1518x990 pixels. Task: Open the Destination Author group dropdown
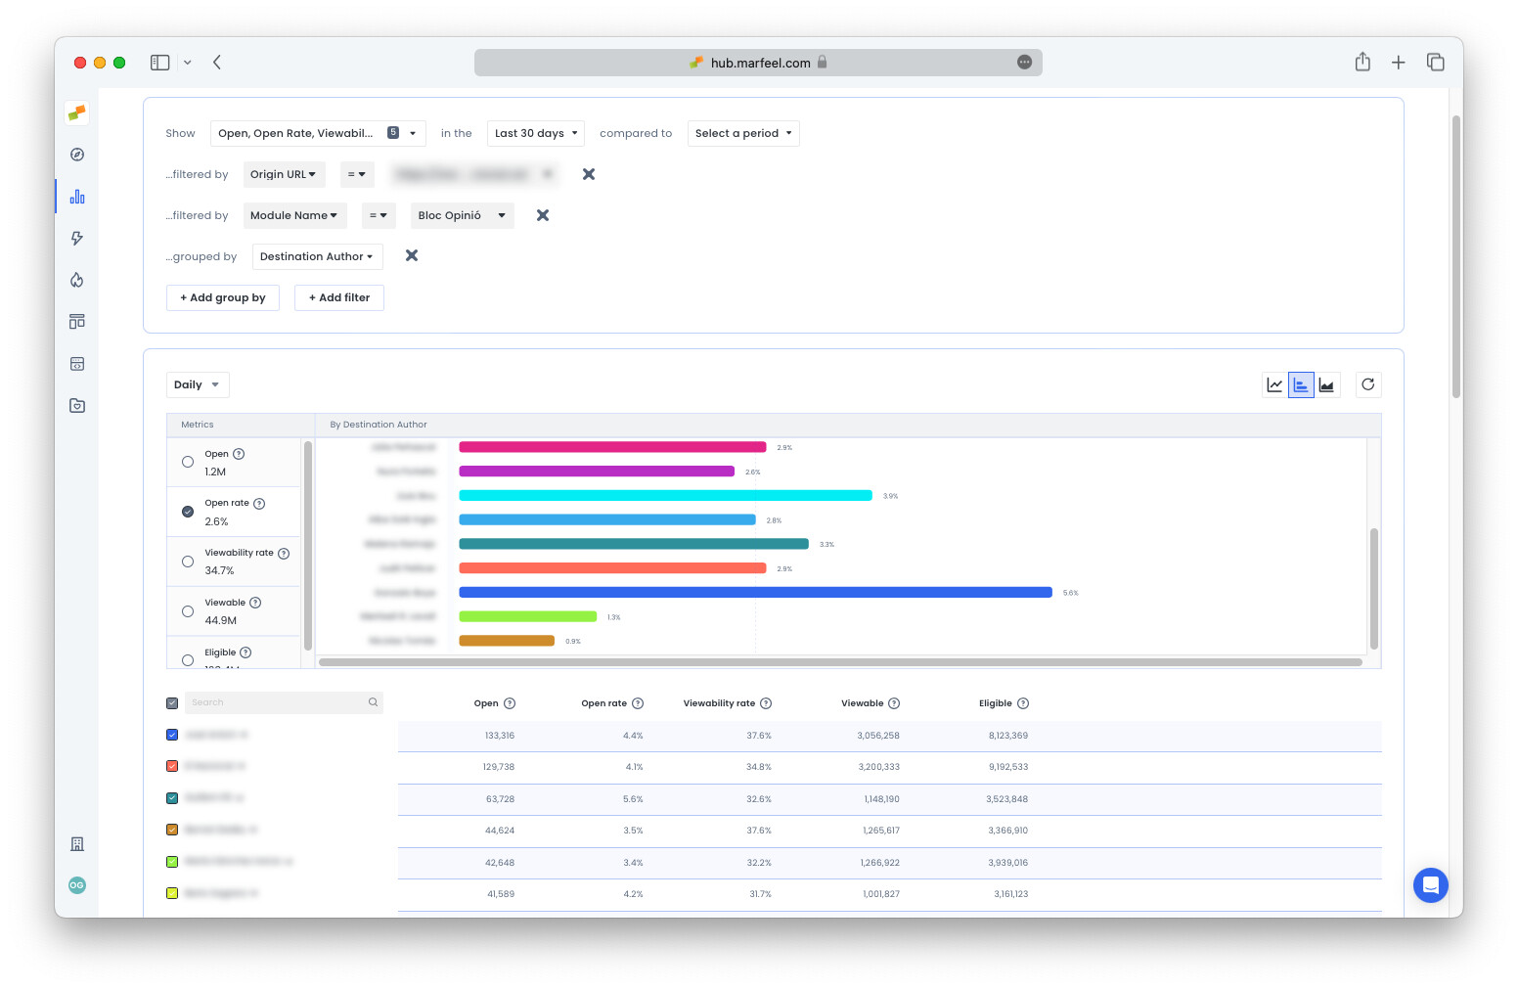tap(317, 256)
